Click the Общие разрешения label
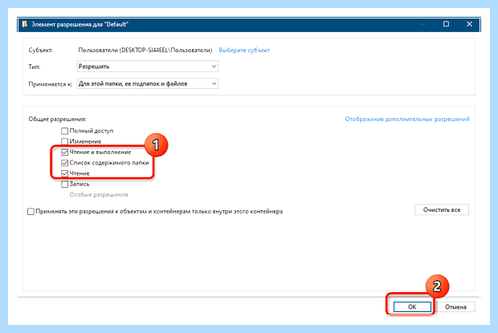Viewport: 498px width, 333px height. pos(57,120)
